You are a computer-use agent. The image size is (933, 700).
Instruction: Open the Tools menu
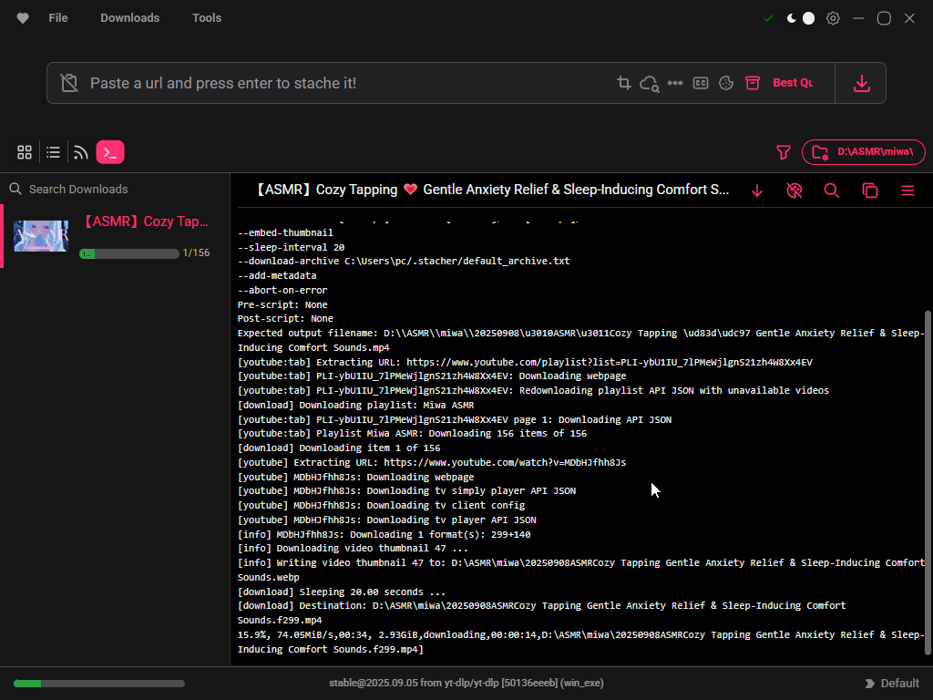point(207,18)
